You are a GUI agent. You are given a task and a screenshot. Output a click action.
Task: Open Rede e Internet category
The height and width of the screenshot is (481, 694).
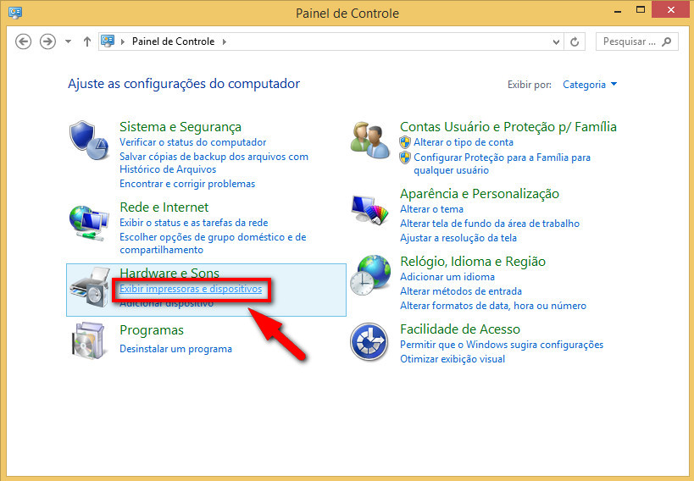pyautogui.click(x=164, y=207)
